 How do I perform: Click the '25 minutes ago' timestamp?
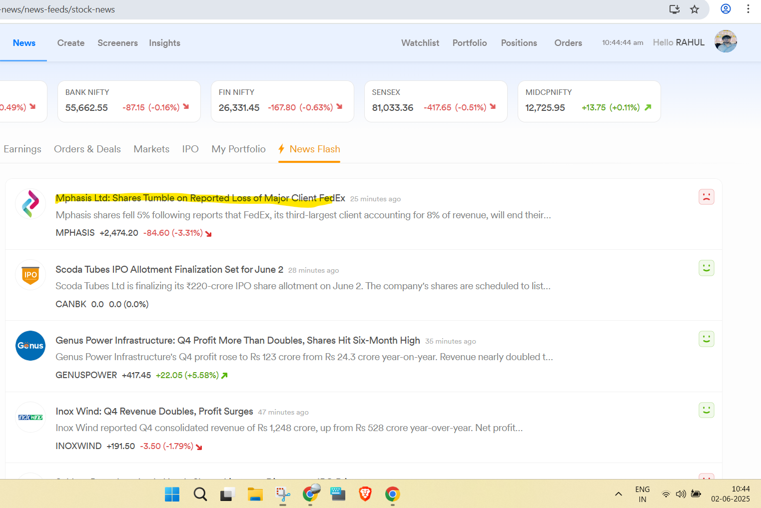(375, 199)
